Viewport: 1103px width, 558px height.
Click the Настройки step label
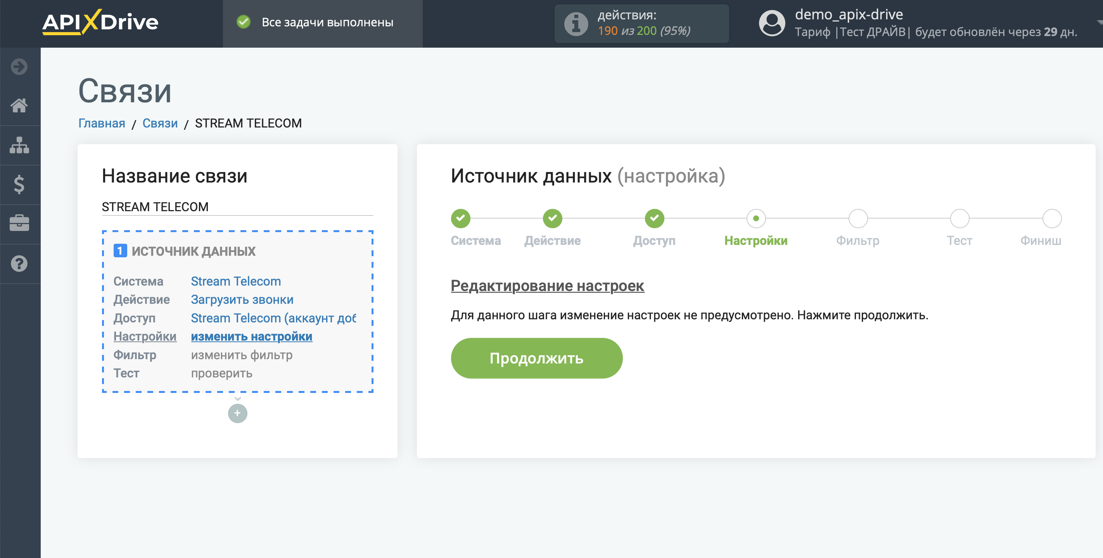756,241
